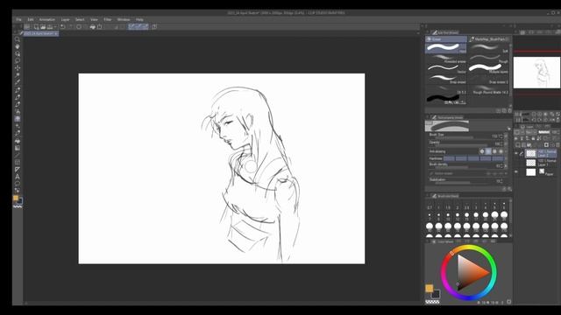Select the Move layer tool
This screenshot has width=561, height=315.
18,68
